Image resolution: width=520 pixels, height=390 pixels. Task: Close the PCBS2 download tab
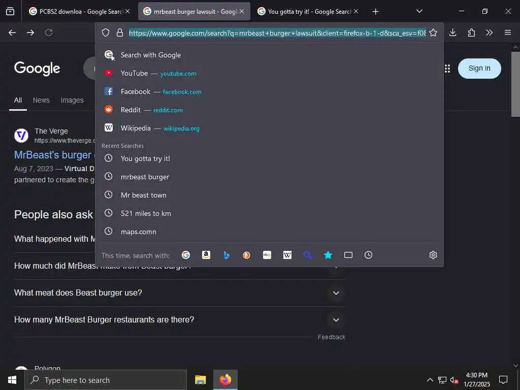(127, 11)
